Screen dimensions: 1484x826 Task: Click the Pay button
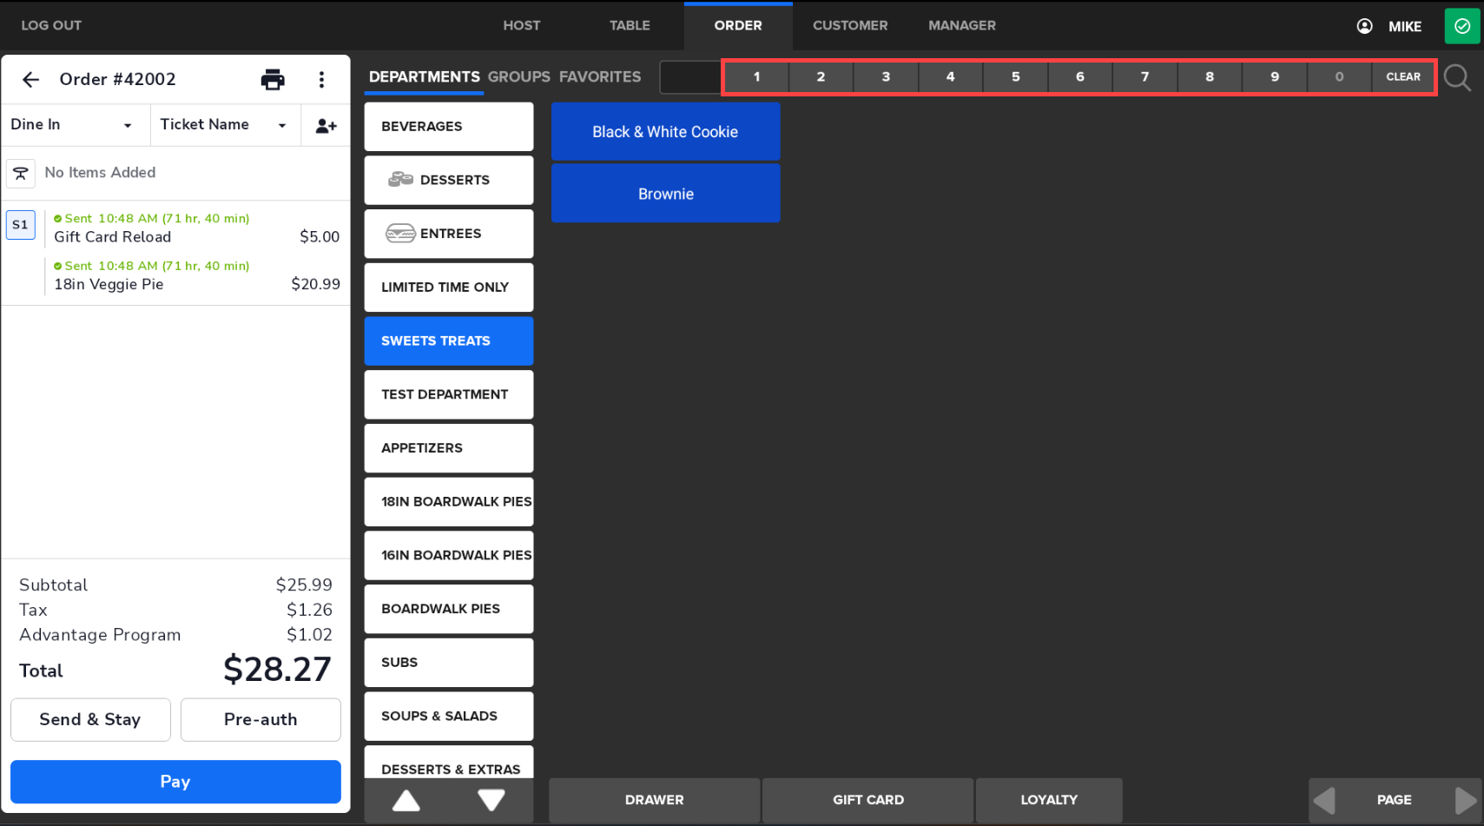point(175,782)
